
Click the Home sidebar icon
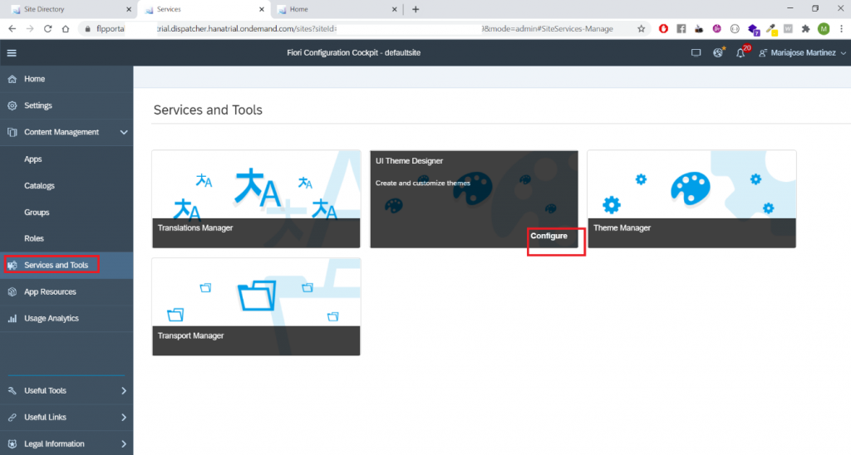pyautogui.click(x=12, y=79)
